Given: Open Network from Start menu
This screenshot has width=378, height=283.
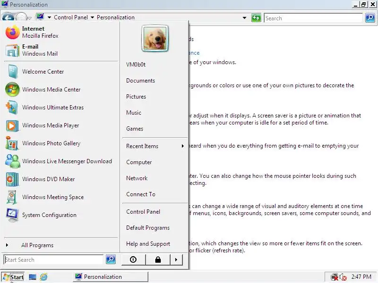Looking at the screenshot, I should [137, 178].
